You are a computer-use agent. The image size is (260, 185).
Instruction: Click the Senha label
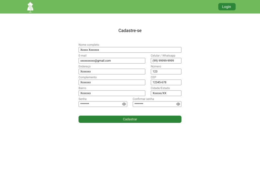82,99
